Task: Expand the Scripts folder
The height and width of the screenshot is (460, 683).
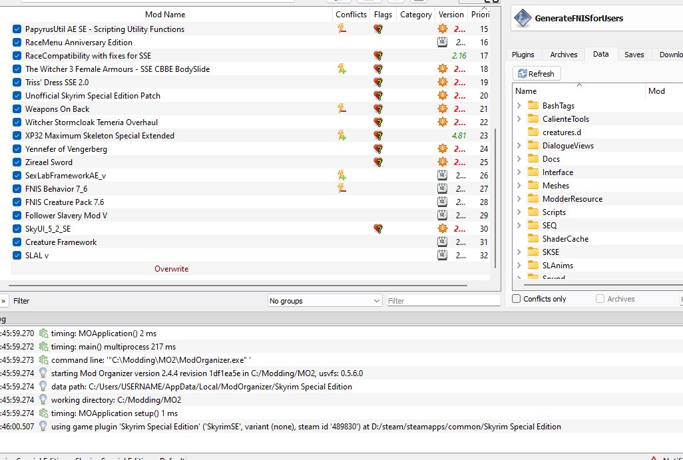Action: (519, 212)
